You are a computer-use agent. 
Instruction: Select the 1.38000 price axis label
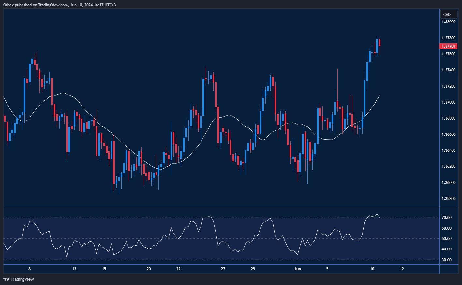tap(449, 22)
